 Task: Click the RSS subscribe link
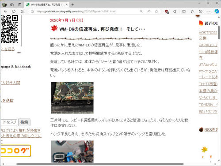[x=211, y=130]
